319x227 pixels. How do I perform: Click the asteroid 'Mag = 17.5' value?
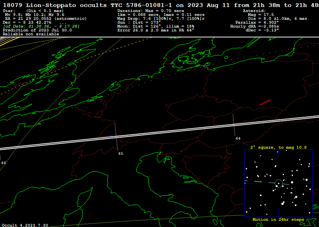261,15
